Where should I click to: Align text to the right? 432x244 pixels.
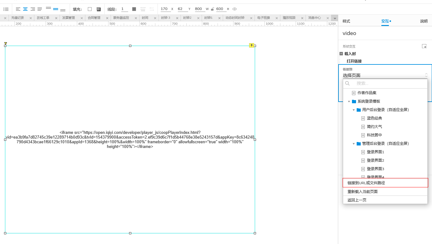(x=33, y=9)
